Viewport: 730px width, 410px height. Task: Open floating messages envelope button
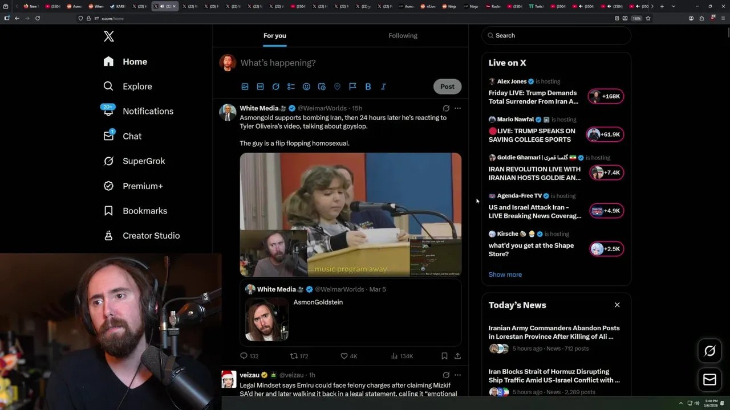pos(710,380)
